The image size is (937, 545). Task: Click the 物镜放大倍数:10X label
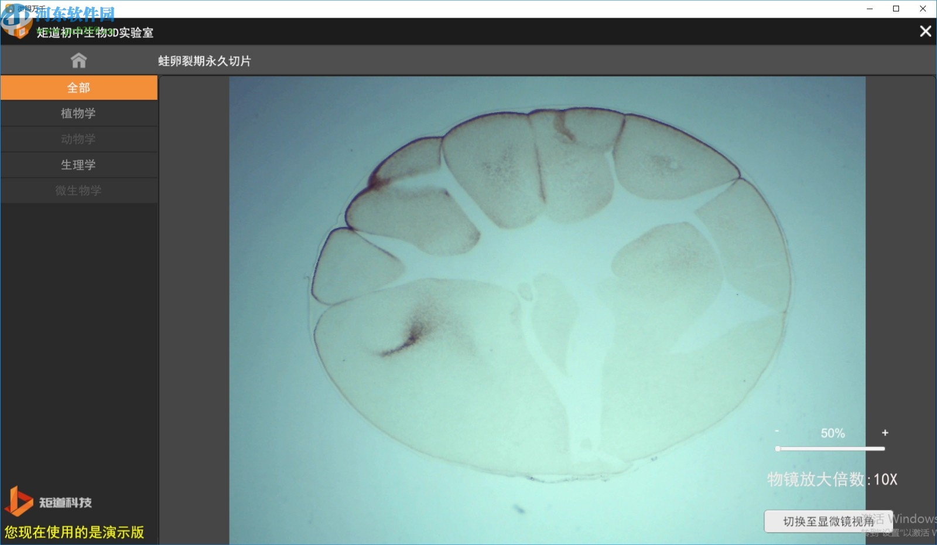(832, 479)
